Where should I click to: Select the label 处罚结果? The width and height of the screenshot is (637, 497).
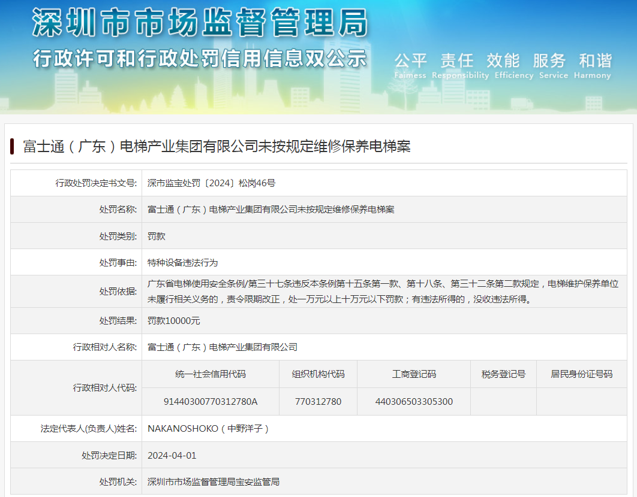coord(118,320)
